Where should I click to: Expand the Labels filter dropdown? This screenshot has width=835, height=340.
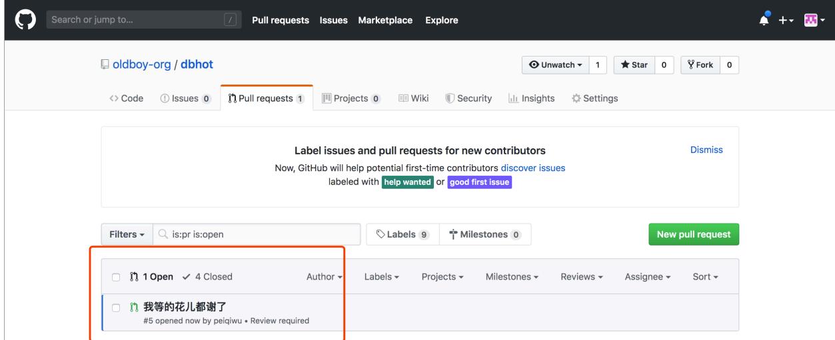click(382, 277)
